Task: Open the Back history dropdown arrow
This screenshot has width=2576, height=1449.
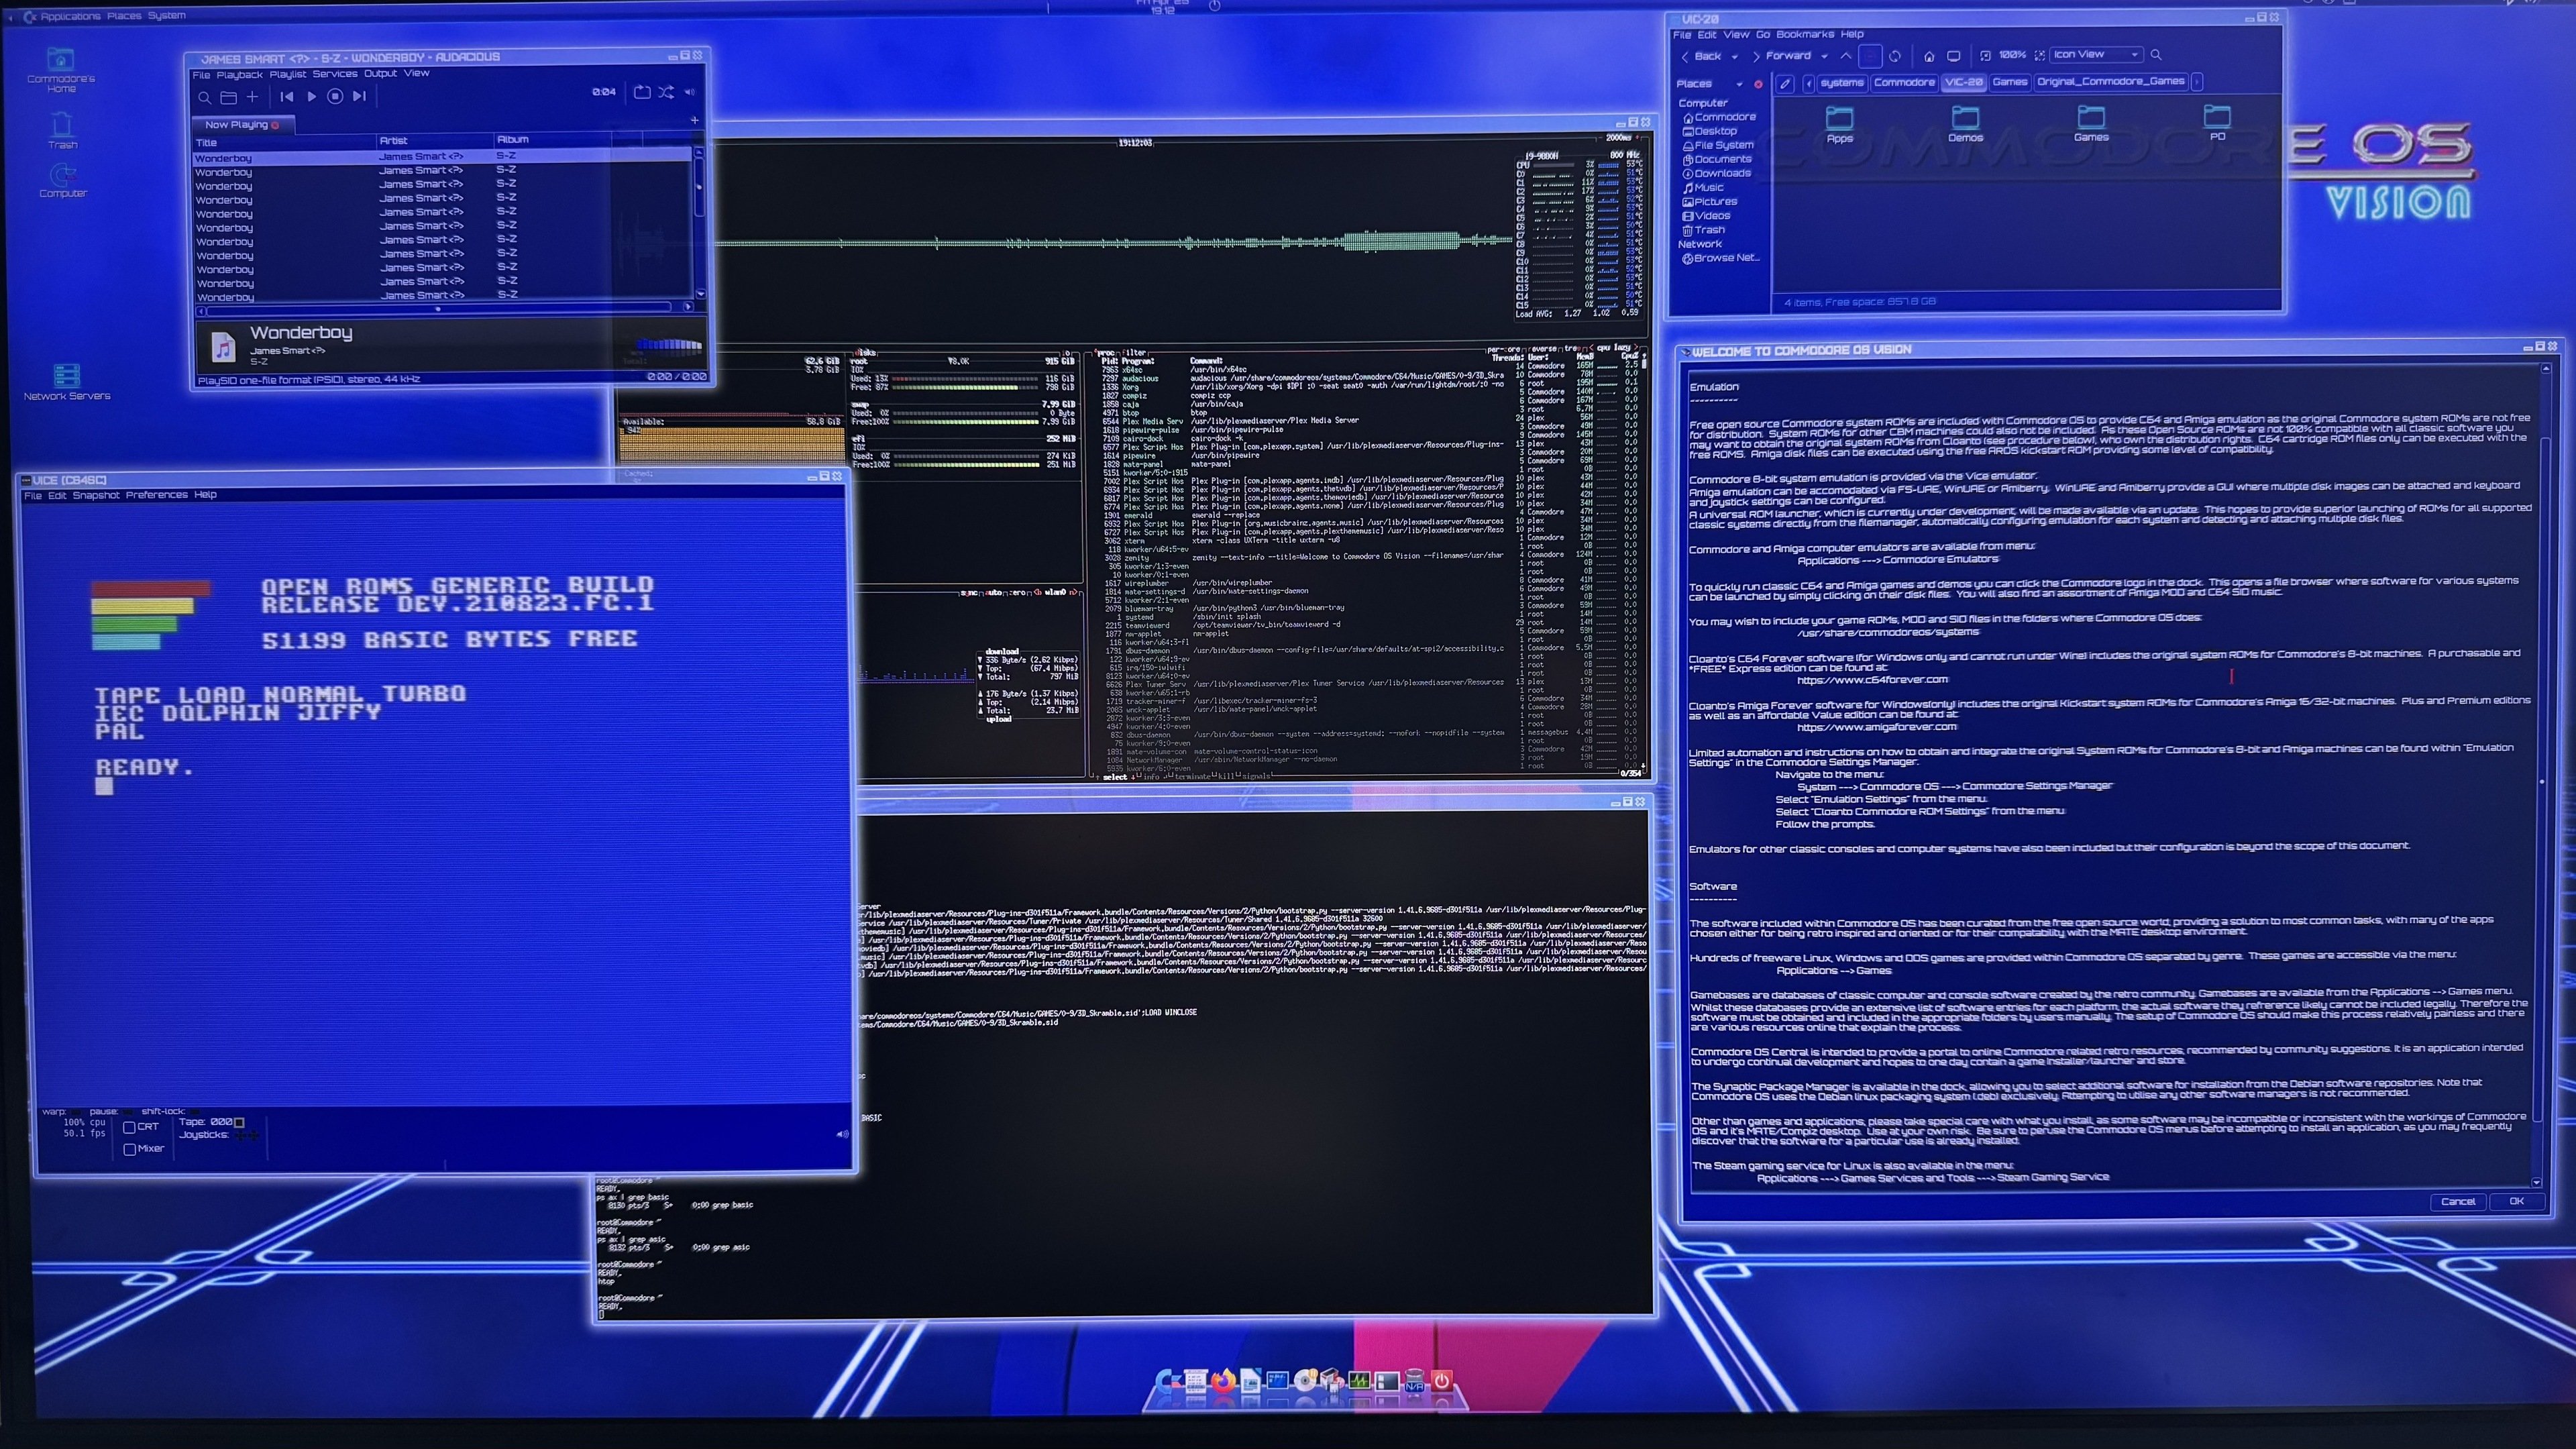Action: 1734,56
